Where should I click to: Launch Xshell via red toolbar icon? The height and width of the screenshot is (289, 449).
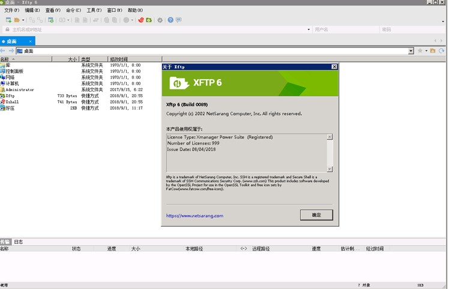[x=141, y=20]
